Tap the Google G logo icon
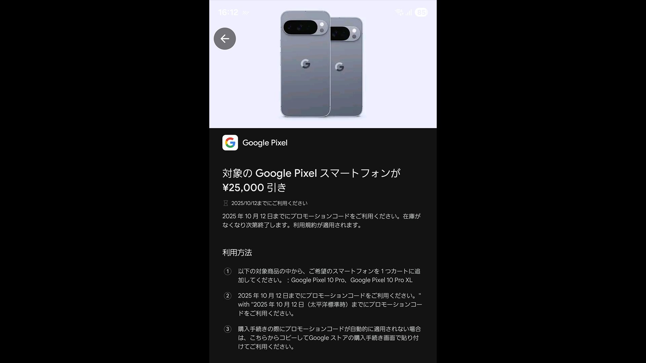Screen dimensions: 646x363 (x=230, y=143)
